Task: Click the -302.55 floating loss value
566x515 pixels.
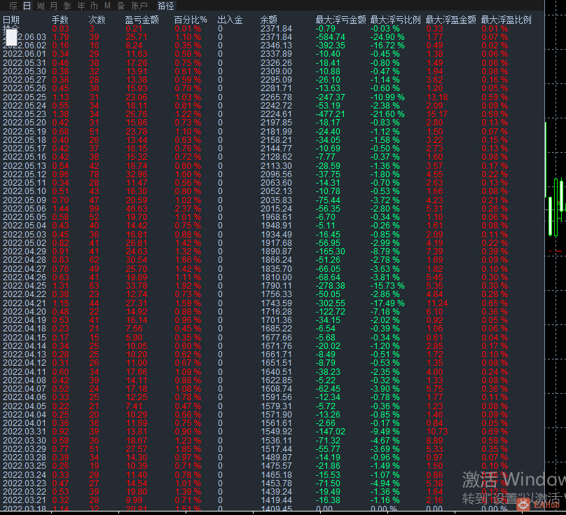Action: (331, 303)
